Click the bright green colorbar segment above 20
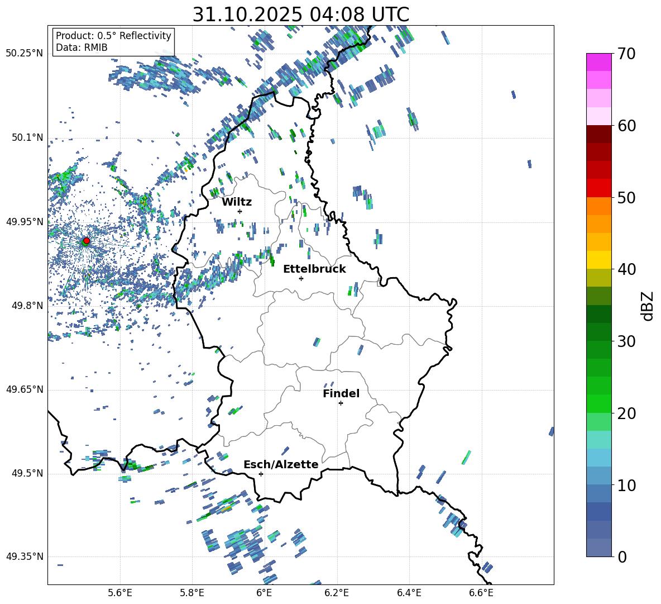 click(598, 403)
